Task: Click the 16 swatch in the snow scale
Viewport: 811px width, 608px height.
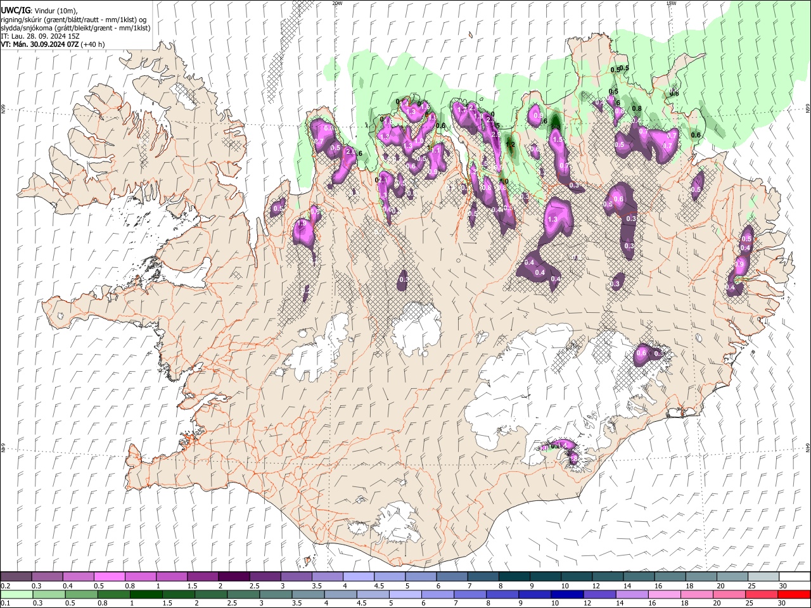Action: tap(670, 577)
